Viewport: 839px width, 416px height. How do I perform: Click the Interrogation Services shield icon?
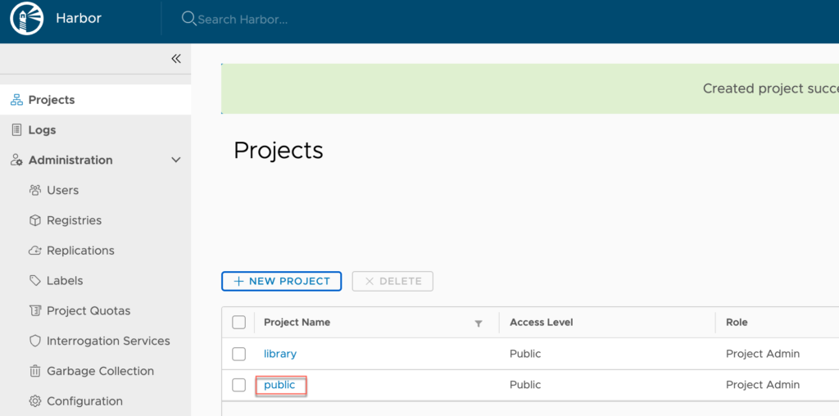35,341
